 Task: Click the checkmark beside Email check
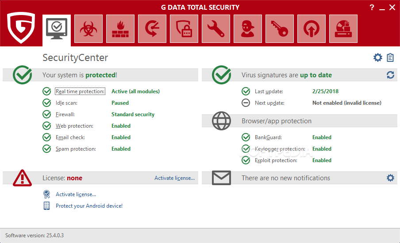47,137
